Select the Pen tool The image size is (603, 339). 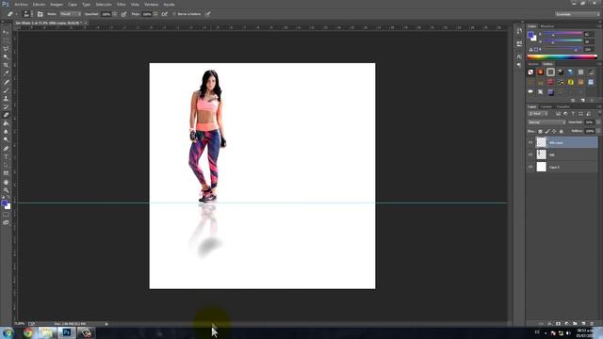6,149
